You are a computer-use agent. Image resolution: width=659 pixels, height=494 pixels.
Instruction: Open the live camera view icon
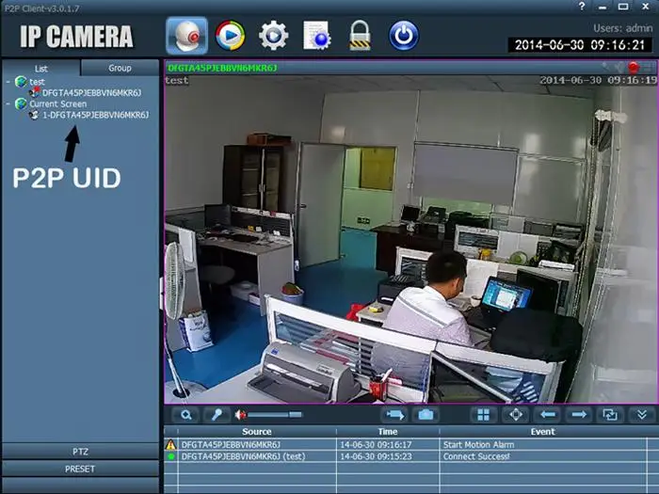click(186, 36)
